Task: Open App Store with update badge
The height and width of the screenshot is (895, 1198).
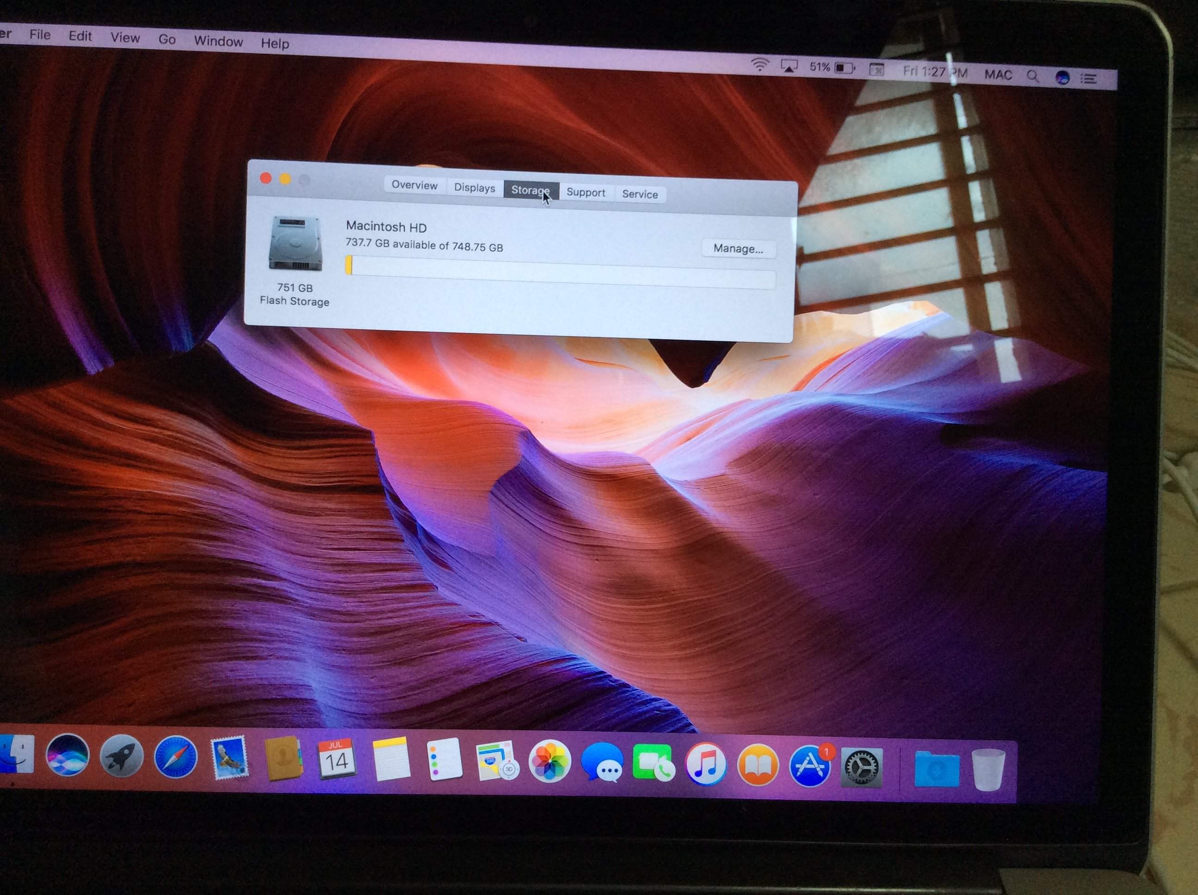Action: [810, 766]
